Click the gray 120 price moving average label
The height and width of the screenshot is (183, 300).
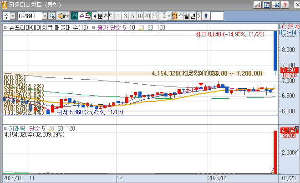tap(161, 27)
